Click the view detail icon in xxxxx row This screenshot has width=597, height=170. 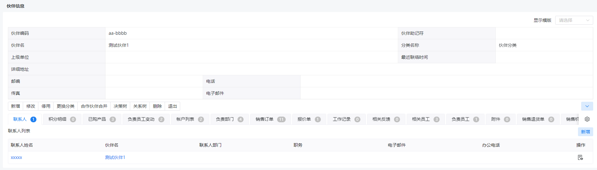(580, 157)
